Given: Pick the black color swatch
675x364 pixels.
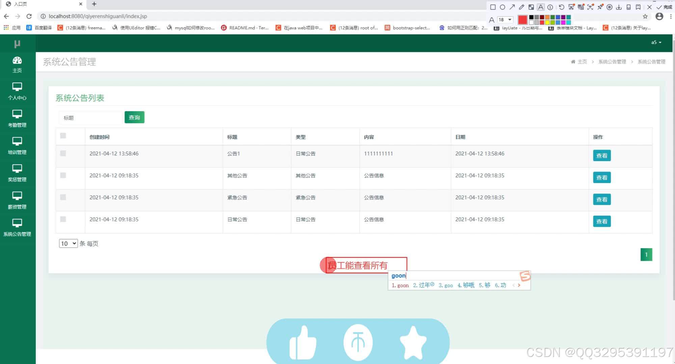Looking at the screenshot, I should (x=531, y=17).
